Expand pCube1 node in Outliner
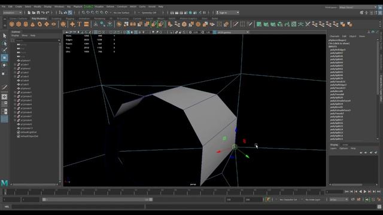383x215 pixels. 15,64
